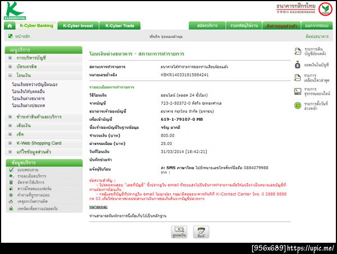Open ยอดเงินในบัญชี money bag icon
Screen dimensions: 337x254
pyautogui.click(x=298, y=65)
